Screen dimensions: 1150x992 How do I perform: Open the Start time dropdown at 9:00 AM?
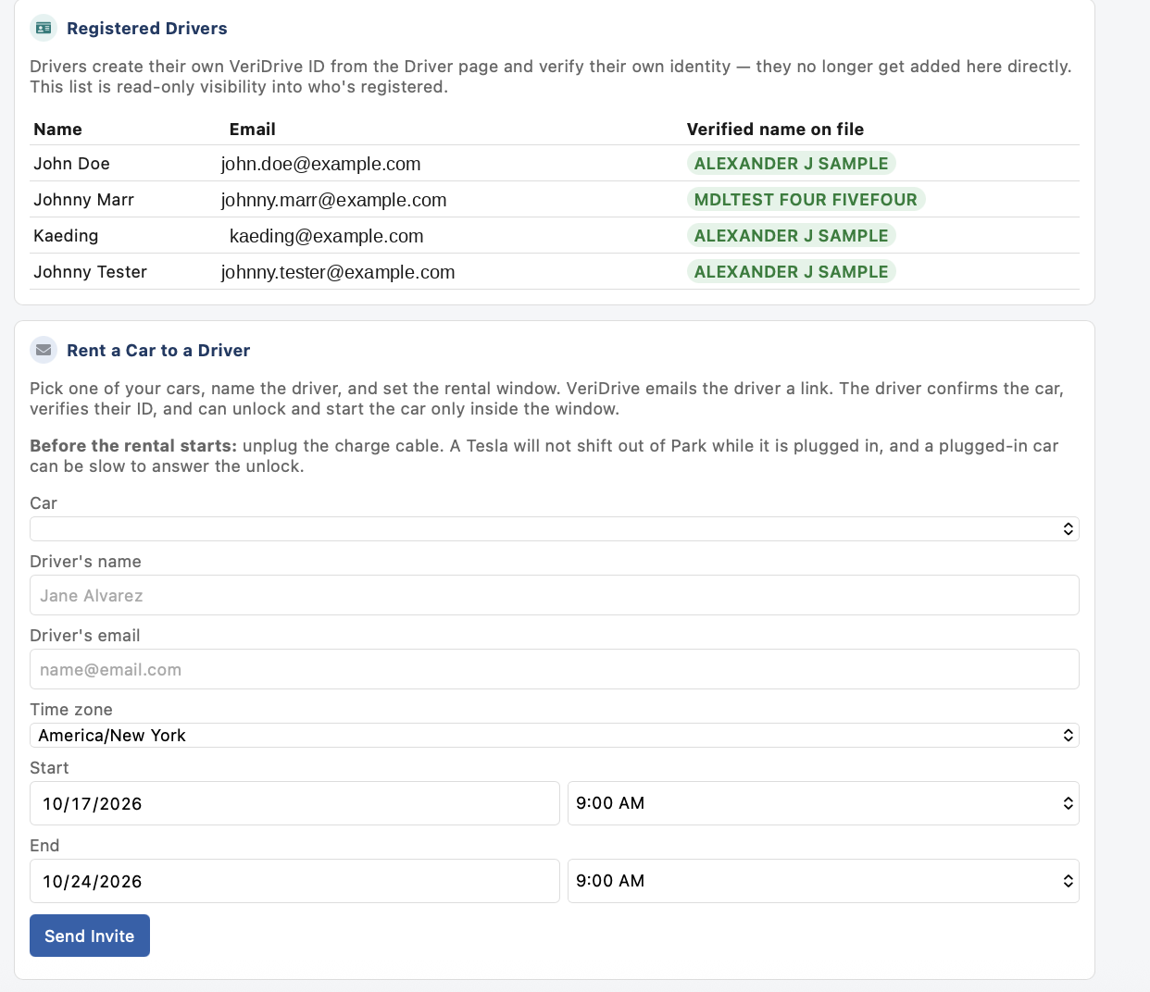pyautogui.click(x=823, y=803)
